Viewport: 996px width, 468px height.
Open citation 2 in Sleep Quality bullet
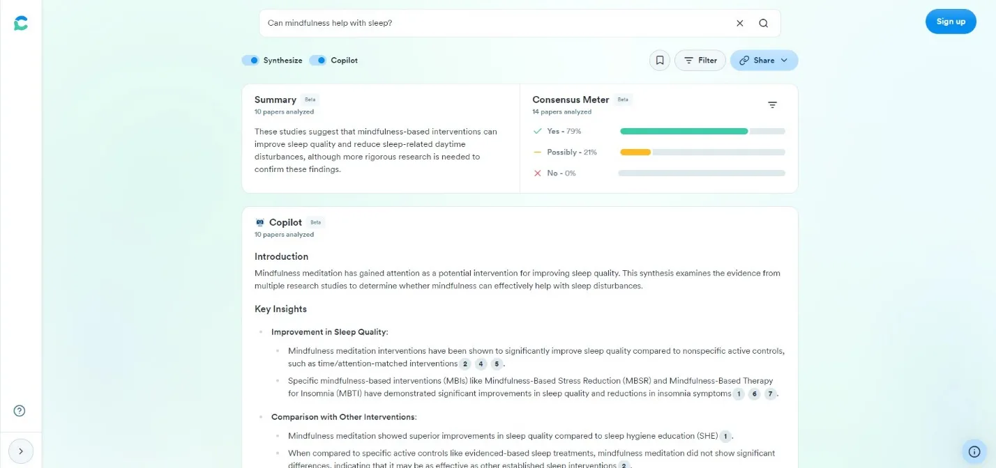[465, 364]
